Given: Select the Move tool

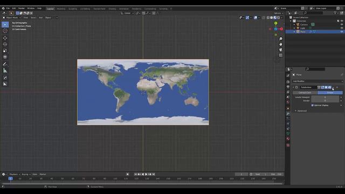Looking at the screenshot, I should (5, 38).
